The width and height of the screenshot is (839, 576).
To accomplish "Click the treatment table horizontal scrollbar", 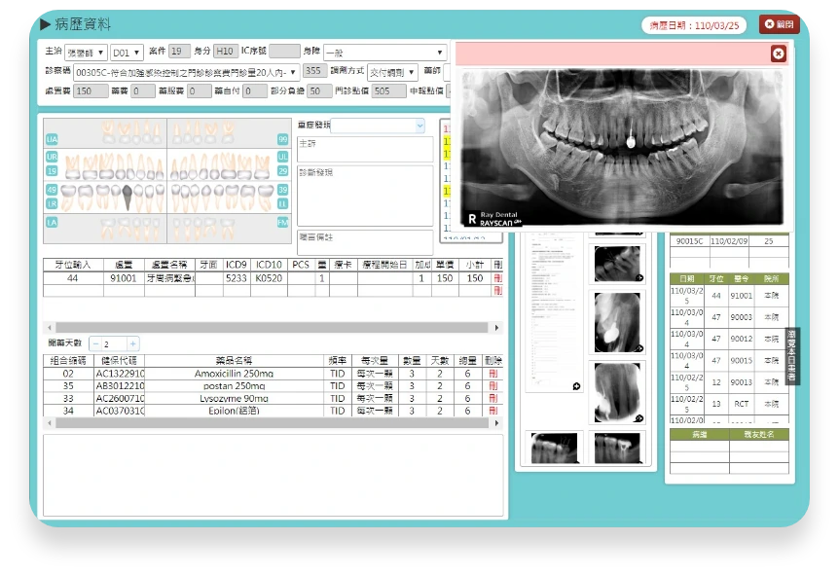I will [x=273, y=327].
